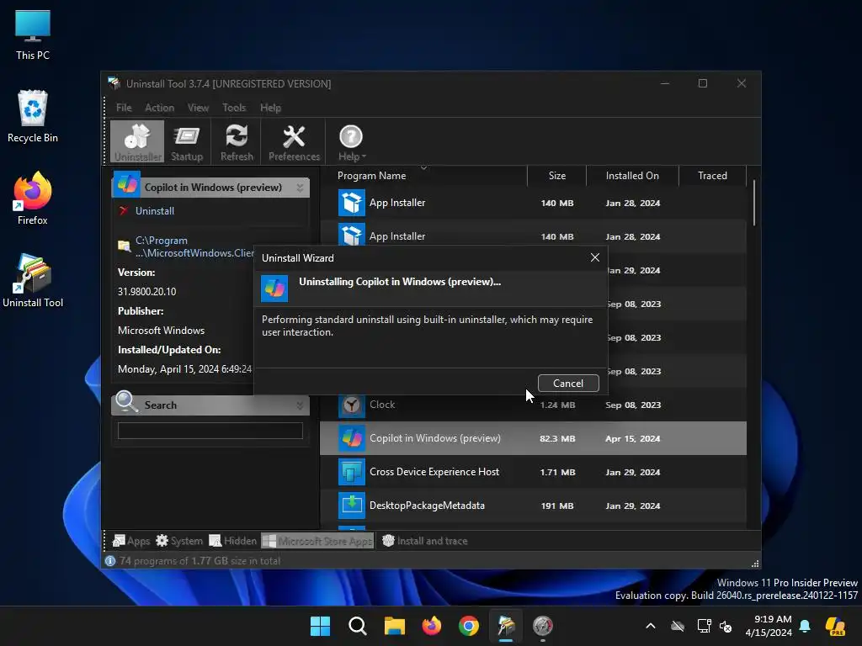
Task: Sort by Traced column header
Action: (712, 176)
